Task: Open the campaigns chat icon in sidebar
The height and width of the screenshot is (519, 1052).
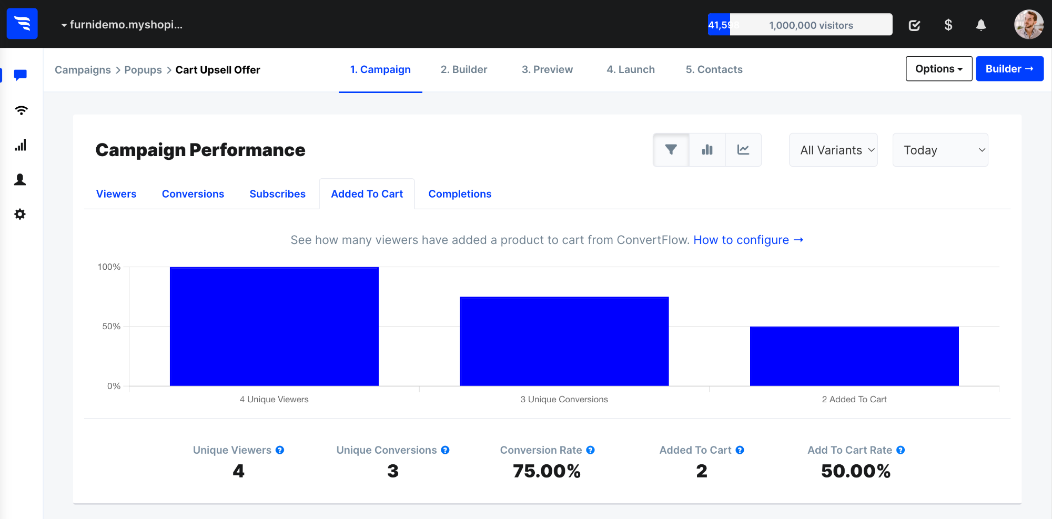Action: [x=21, y=74]
